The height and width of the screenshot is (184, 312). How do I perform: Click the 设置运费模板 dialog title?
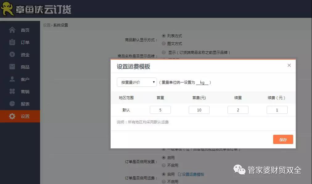pyautogui.click(x=133, y=66)
